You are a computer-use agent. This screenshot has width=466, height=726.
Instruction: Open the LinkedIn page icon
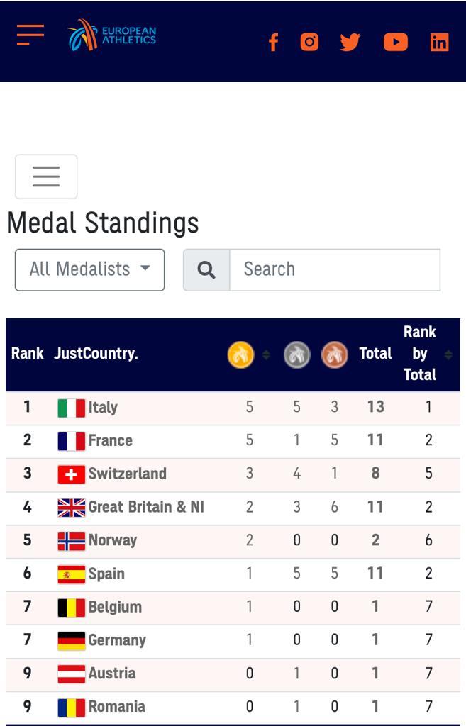(x=439, y=43)
